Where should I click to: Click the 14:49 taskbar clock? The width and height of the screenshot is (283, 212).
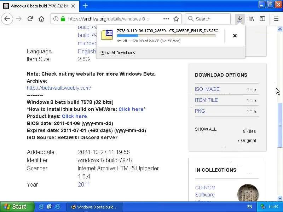[273, 207]
